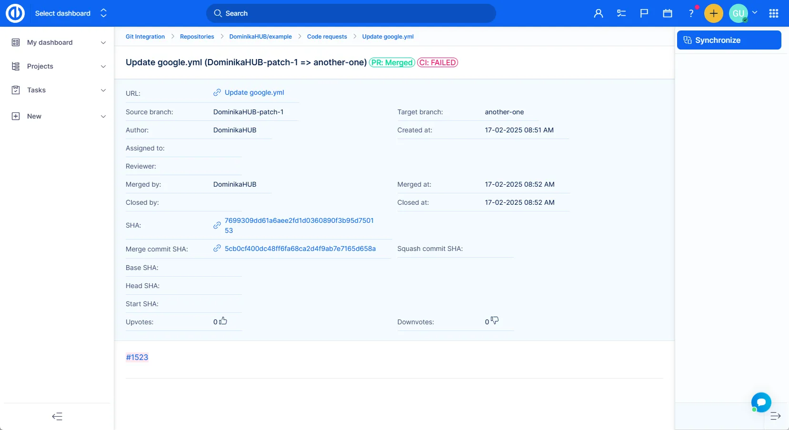Click the flag icon in top bar

644,13
